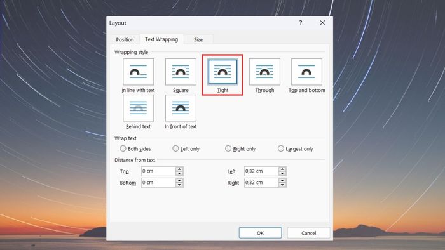Choose the Square wrapping style icon
This screenshot has height=250, width=445.
181,72
